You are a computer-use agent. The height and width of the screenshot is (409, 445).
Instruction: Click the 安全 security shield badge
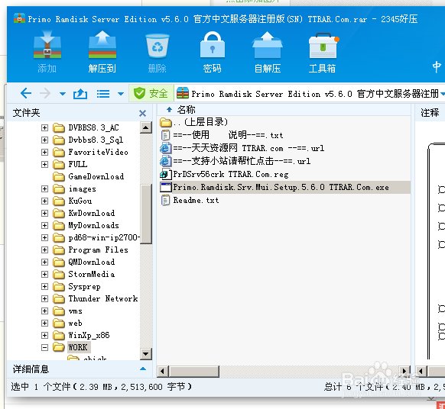point(151,93)
